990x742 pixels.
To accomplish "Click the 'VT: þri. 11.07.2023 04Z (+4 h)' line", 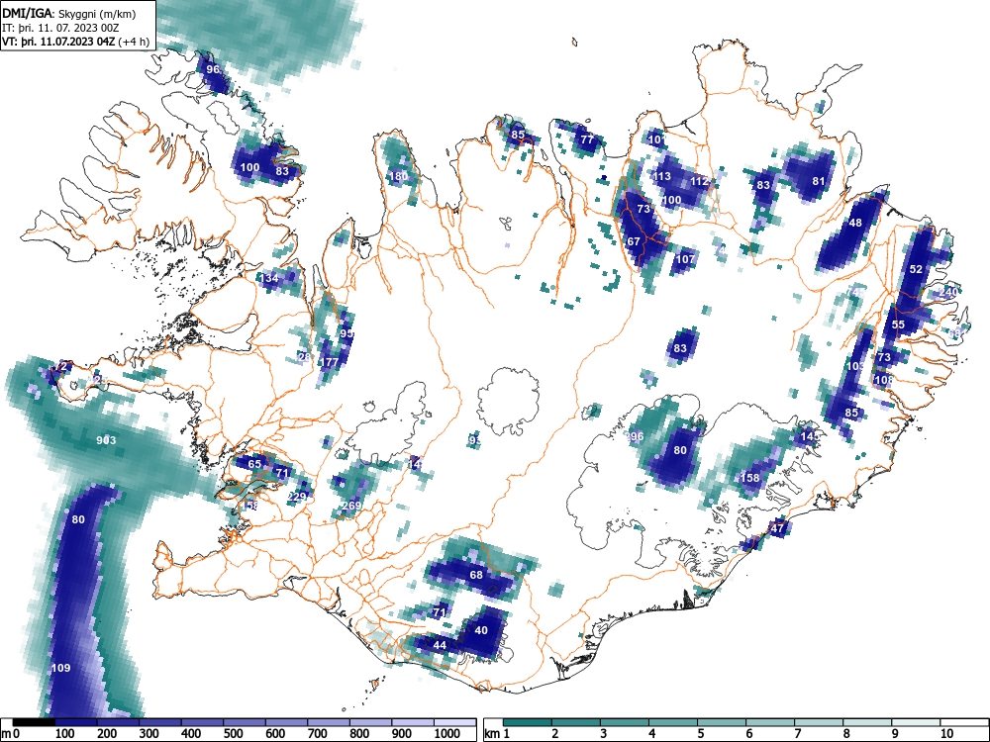I will coord(76,42).
